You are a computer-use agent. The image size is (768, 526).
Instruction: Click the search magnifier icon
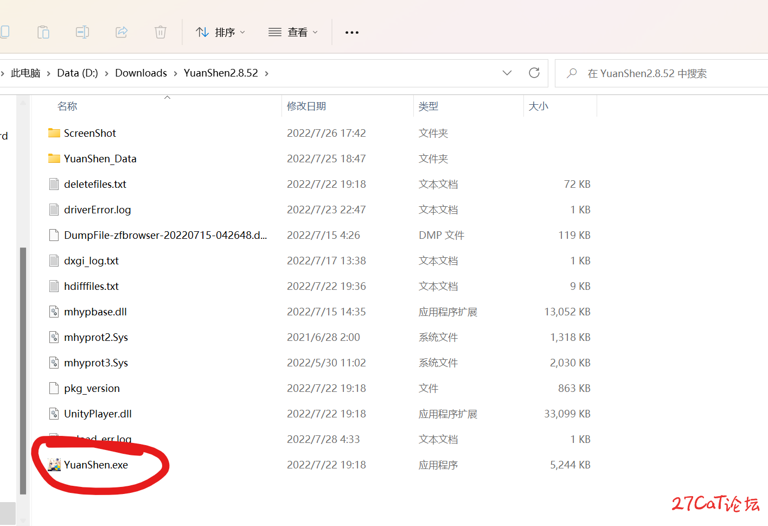(572, 73)
